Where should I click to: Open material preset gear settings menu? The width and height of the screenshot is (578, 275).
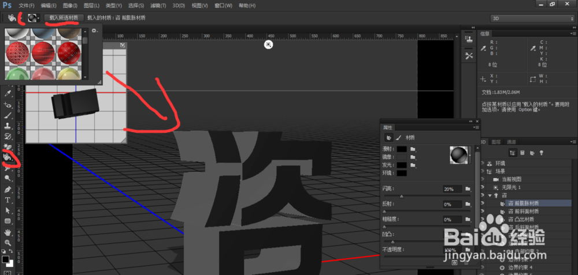point(94,31)
